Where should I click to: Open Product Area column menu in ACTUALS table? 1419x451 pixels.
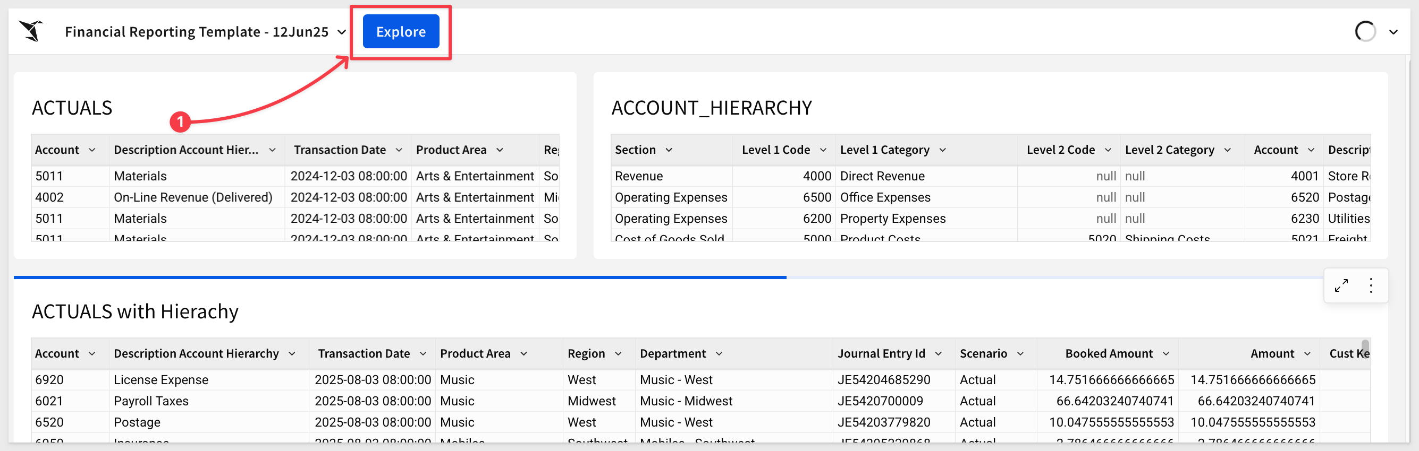(500, 150)
